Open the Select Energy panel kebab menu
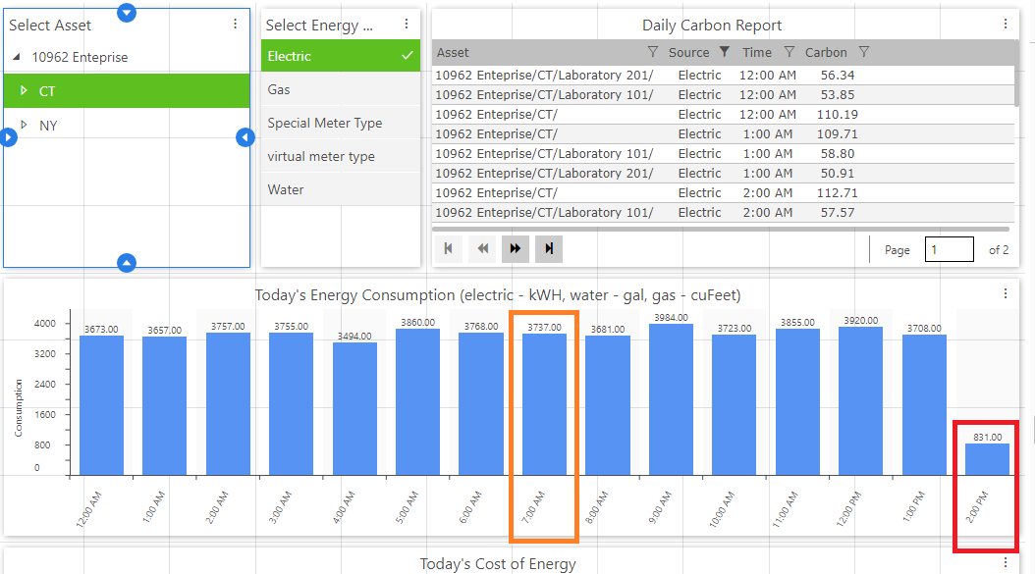This screenshot has width=1035, height=574. tap(407, 25)
